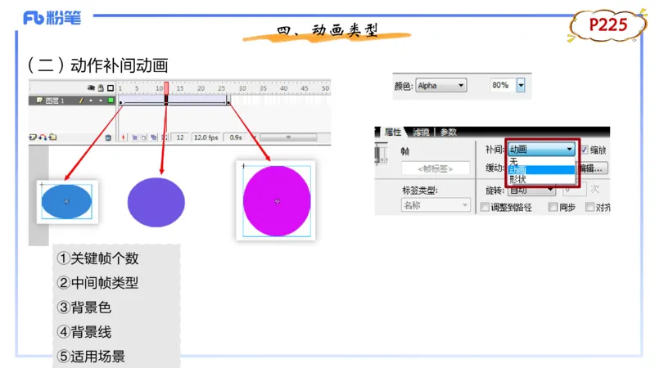Choose 无 in the 补间 list
Screen dimensions: 655x368
pos(541,161)
